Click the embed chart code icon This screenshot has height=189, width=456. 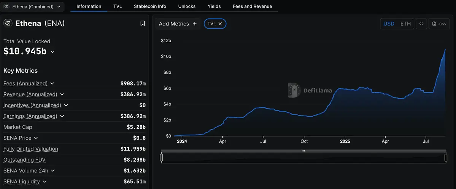pyautogui.click(x=421, y=24)
